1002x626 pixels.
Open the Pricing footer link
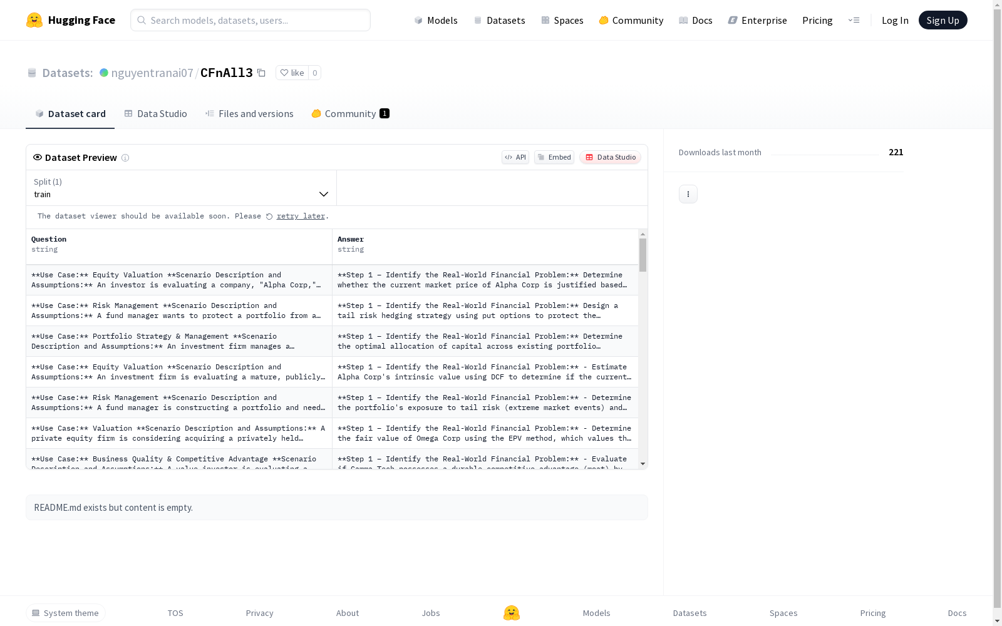point(873,613)
